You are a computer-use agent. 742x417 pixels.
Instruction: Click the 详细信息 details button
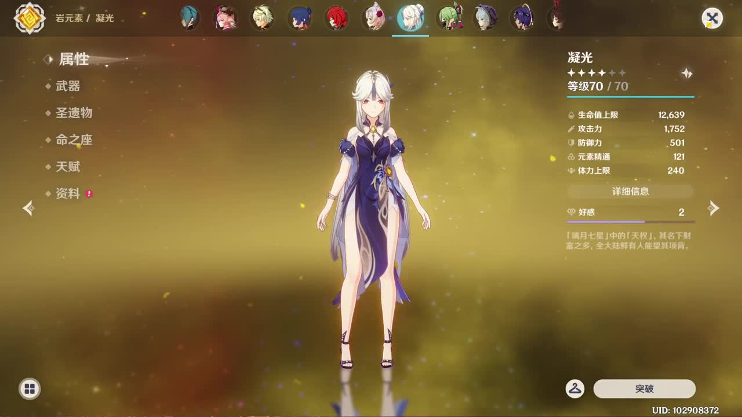[631, 191]
